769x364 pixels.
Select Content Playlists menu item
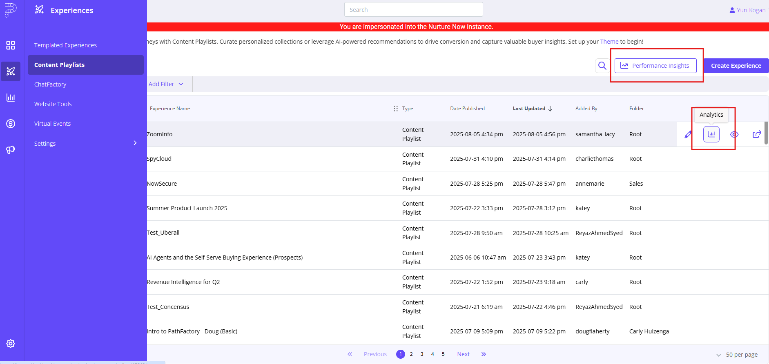click(86, 65)
